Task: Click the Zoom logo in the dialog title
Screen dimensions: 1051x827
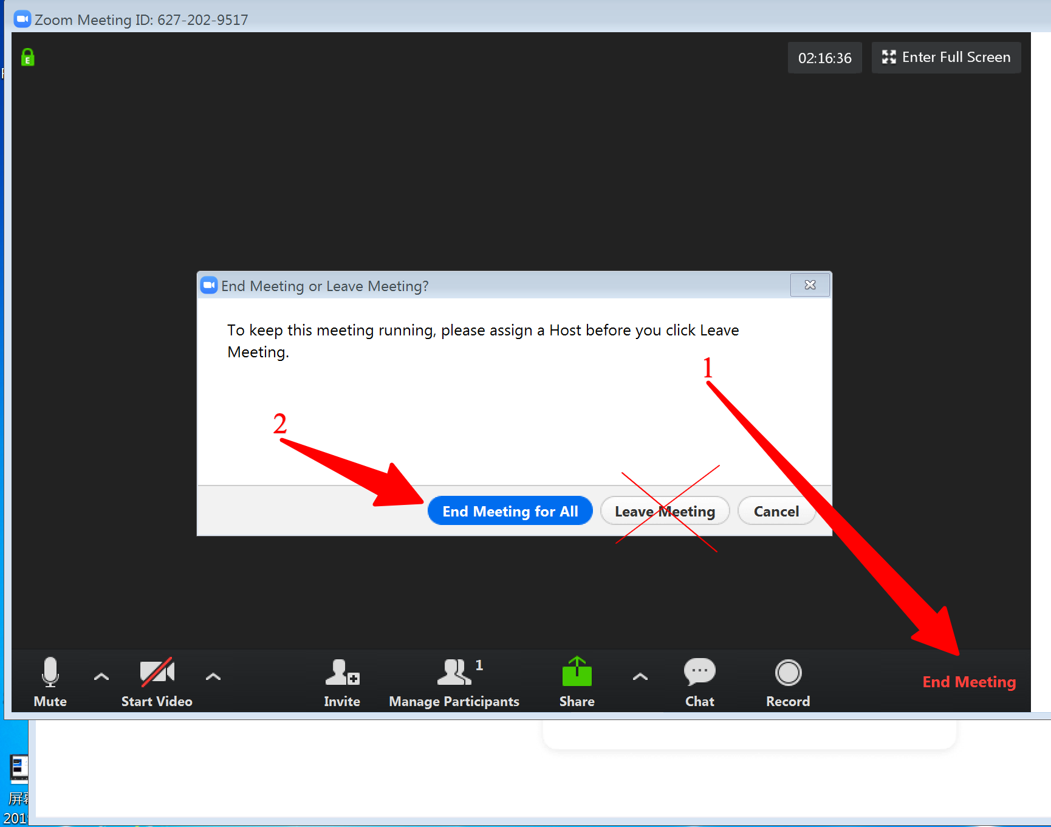Action: point(209,285)
